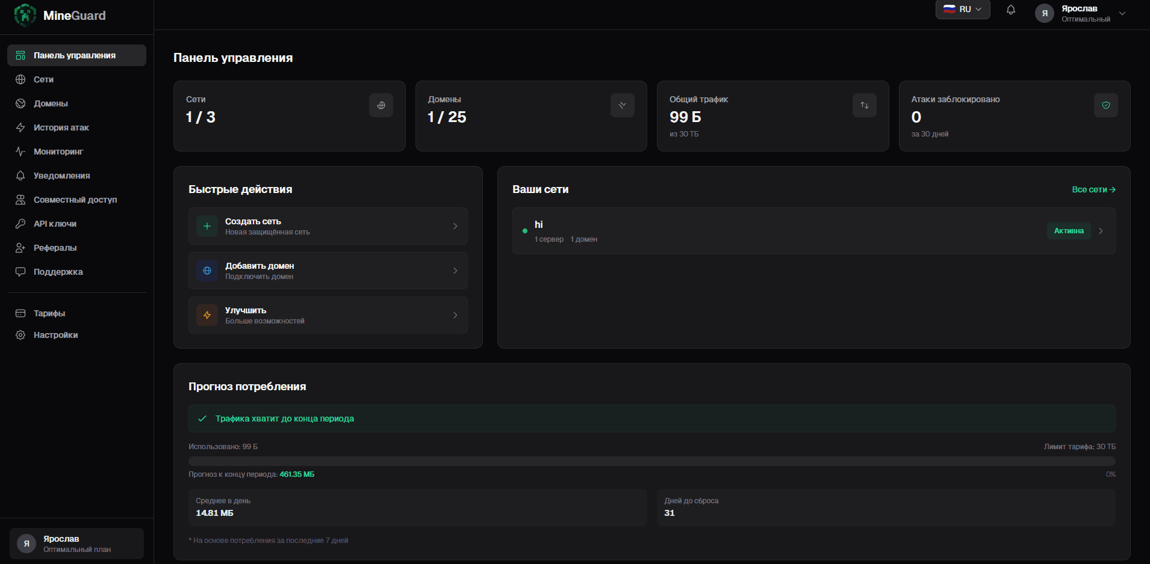Click the forecast value 461.35 МБ

pos(297,474)
